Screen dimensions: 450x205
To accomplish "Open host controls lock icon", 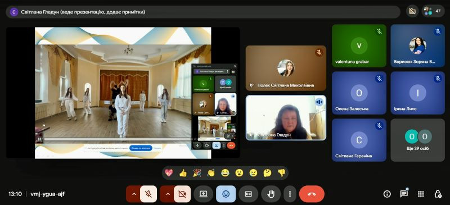I will pos(438,194).
